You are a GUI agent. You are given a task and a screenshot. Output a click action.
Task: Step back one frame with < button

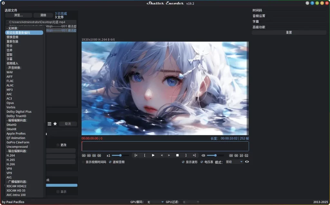162,155
